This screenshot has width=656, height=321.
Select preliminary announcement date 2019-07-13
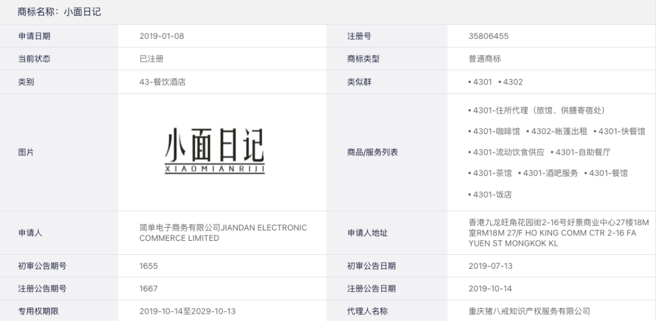pyautogui.click(x=490, y=266)
